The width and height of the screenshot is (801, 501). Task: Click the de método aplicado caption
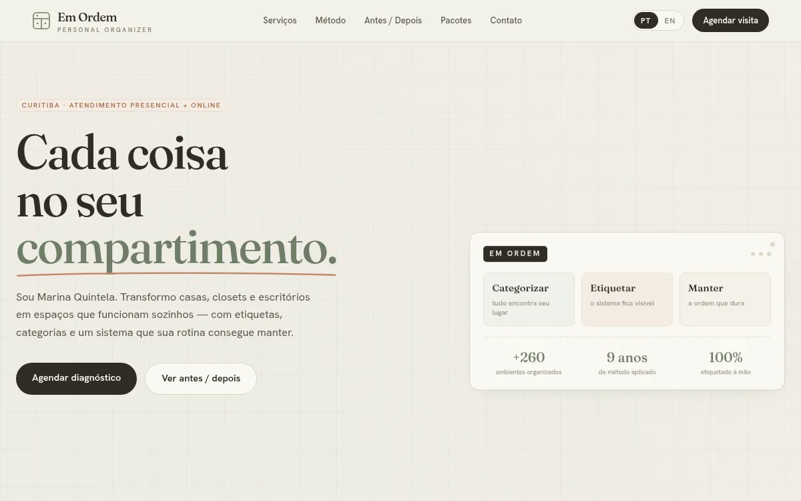[627, 372]
